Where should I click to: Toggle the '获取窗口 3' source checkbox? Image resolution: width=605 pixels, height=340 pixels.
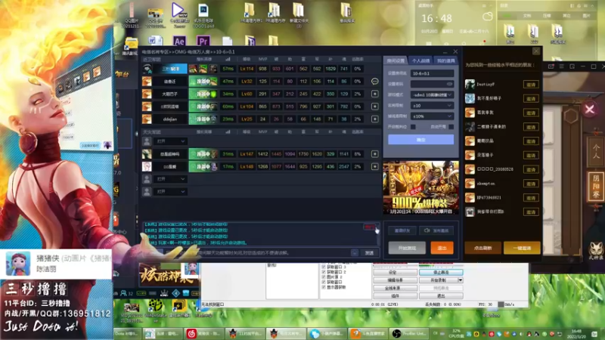(x=324, y=267)
